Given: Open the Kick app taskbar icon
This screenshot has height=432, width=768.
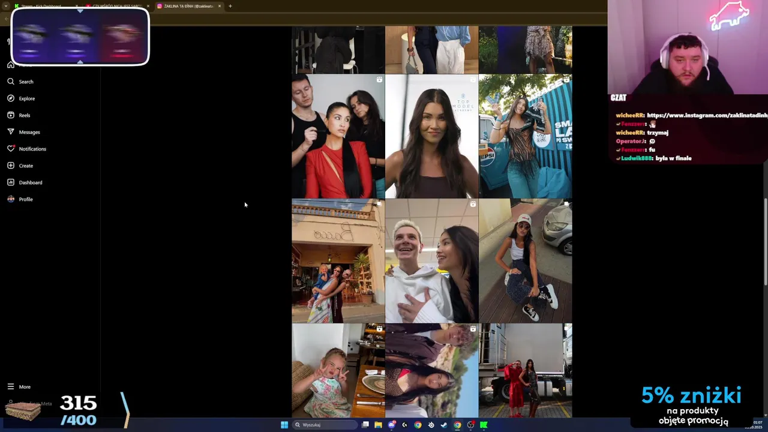Looking at the screenshot, I should click(484, 425).
